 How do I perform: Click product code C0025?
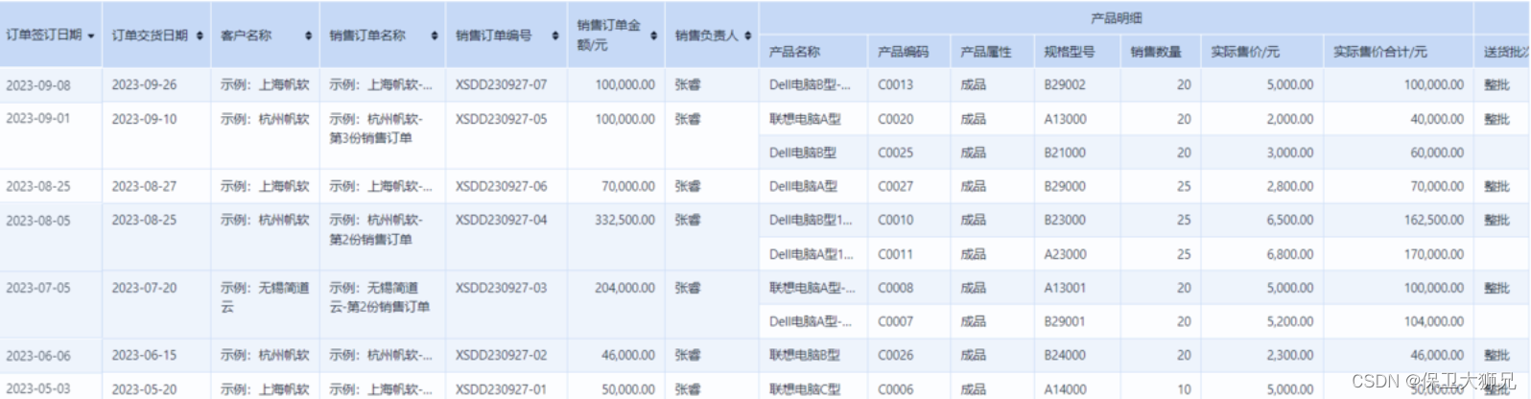click(x=895, y=153)
